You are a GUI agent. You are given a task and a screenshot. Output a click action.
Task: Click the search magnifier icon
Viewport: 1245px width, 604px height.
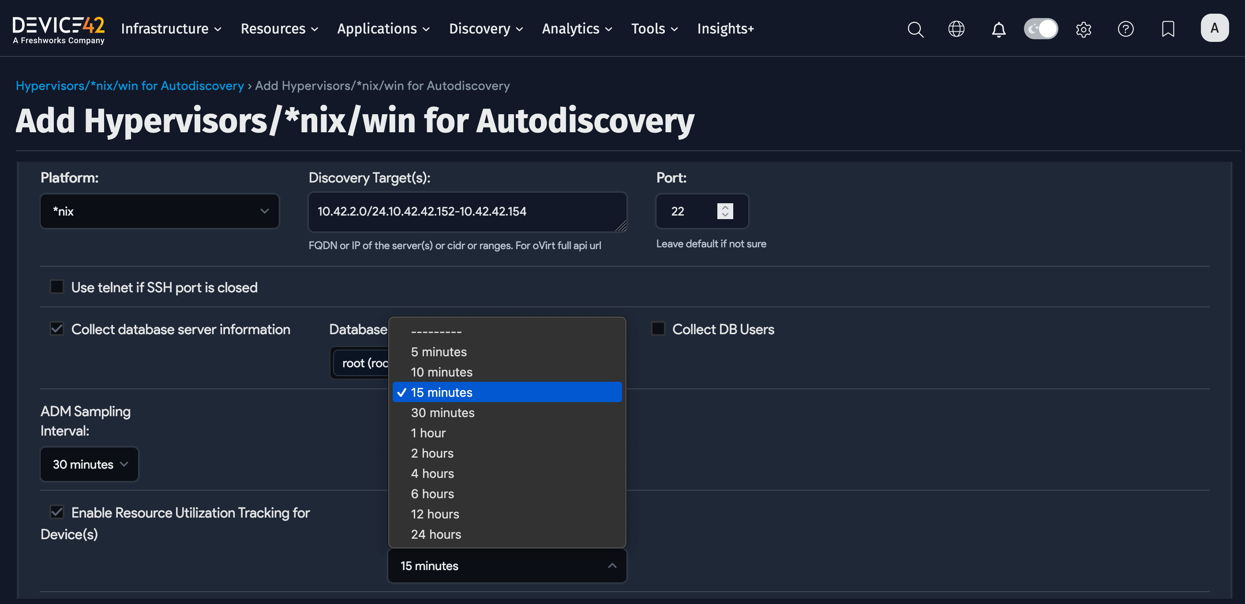pyautogui.click(x=915, y=29)
